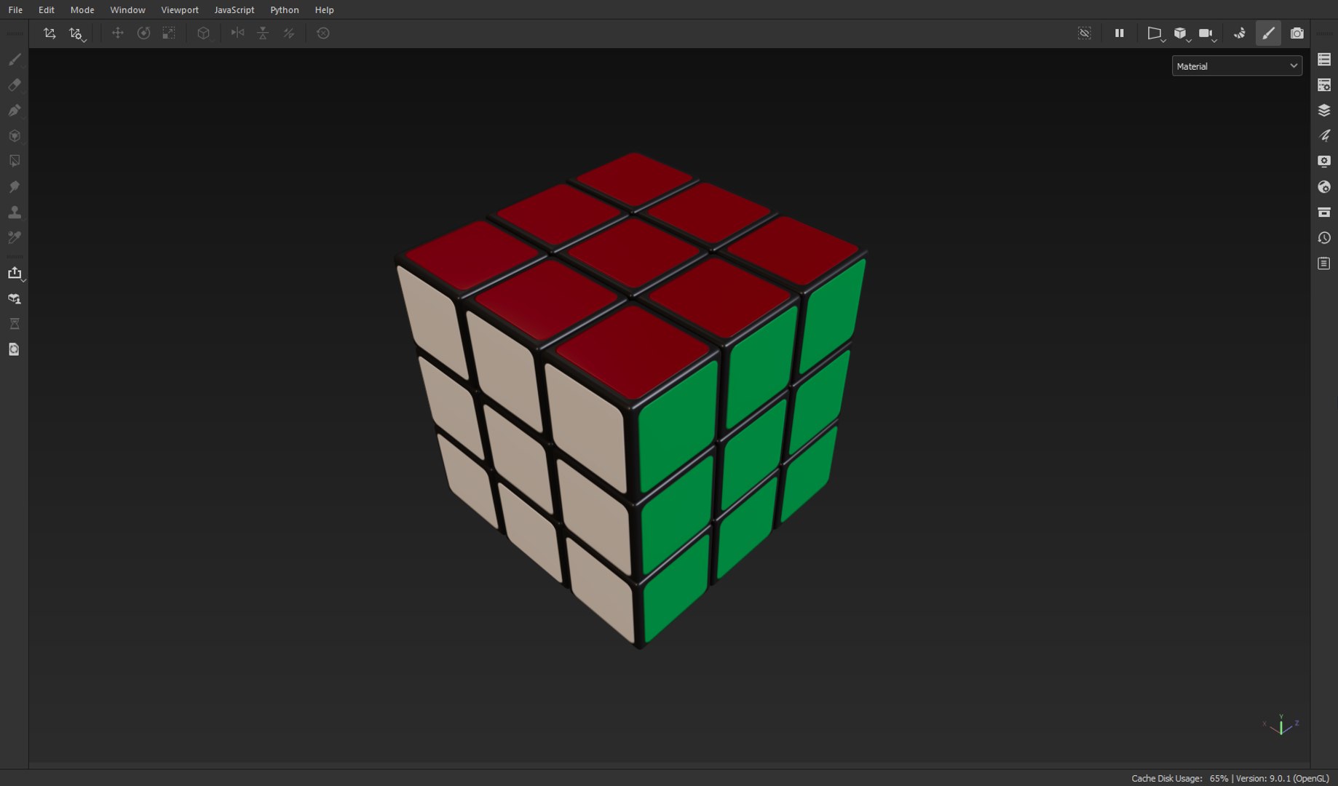Click the croissant Iray render icon
1338x786 pixels.
(1240, 33)
